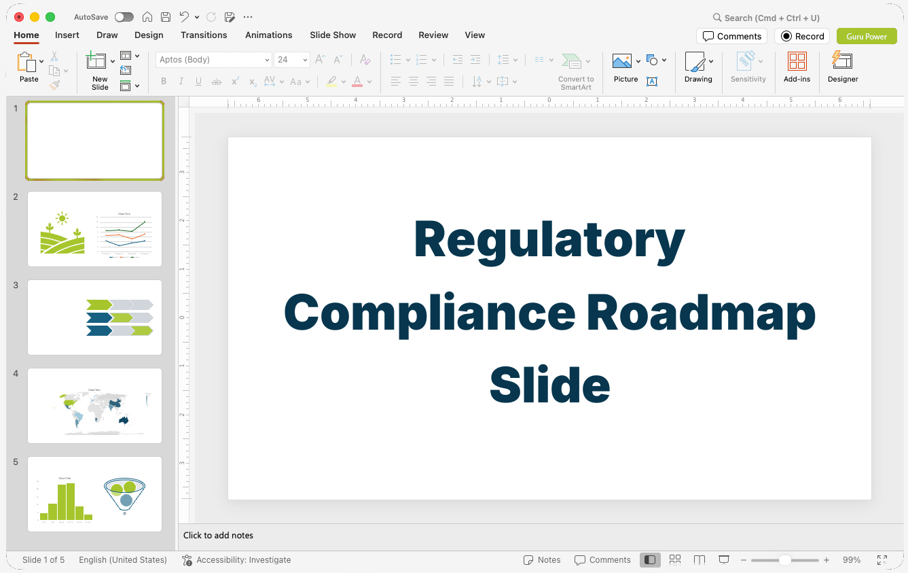This screenshot has height=573, width=908.
Task: Click Decrease Indent icon
Action: tap(458, 60)
